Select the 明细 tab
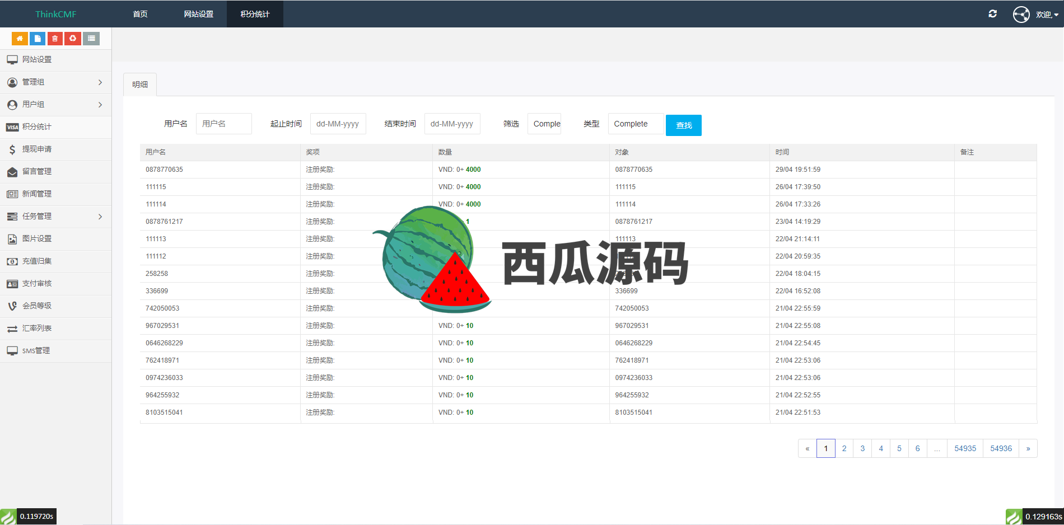Viewport: 1064px width, 525px height. [140, 85]
